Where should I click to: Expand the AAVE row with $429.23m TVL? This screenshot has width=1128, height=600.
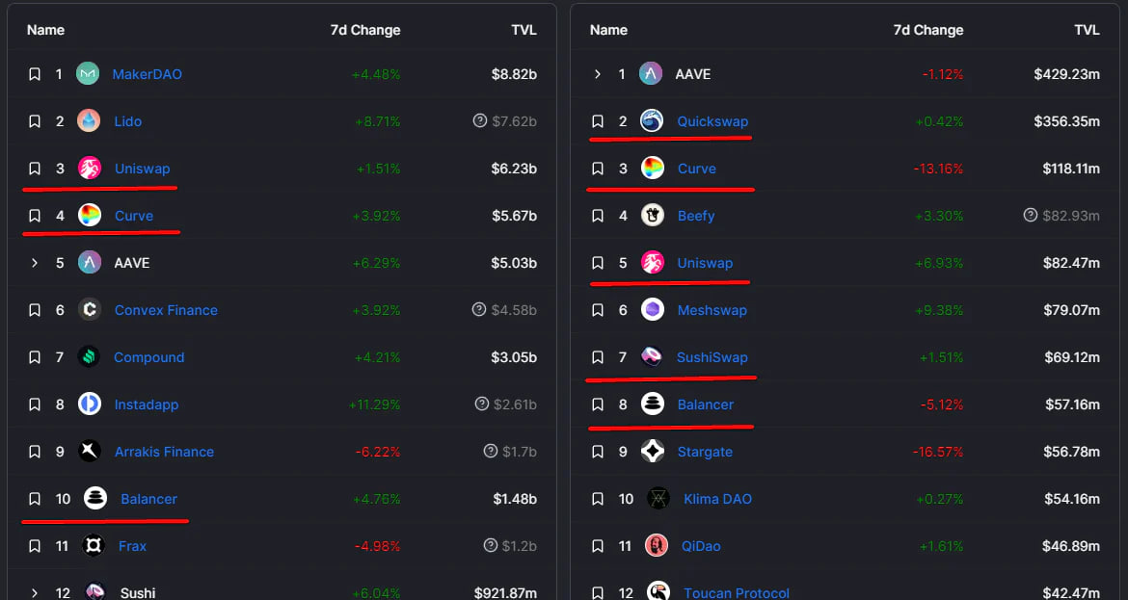[x=598, y=74]
